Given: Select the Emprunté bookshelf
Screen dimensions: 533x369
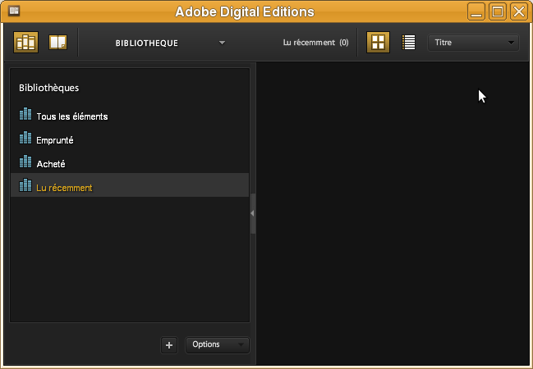Looking at the screenshot, I should 130,139.
